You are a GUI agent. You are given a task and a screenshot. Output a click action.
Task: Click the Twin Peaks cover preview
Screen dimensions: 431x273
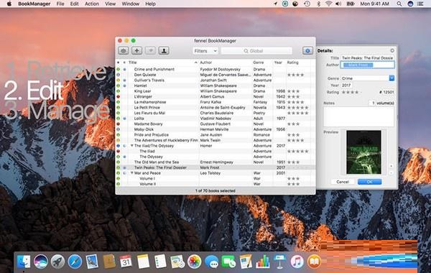pos(363,152)
